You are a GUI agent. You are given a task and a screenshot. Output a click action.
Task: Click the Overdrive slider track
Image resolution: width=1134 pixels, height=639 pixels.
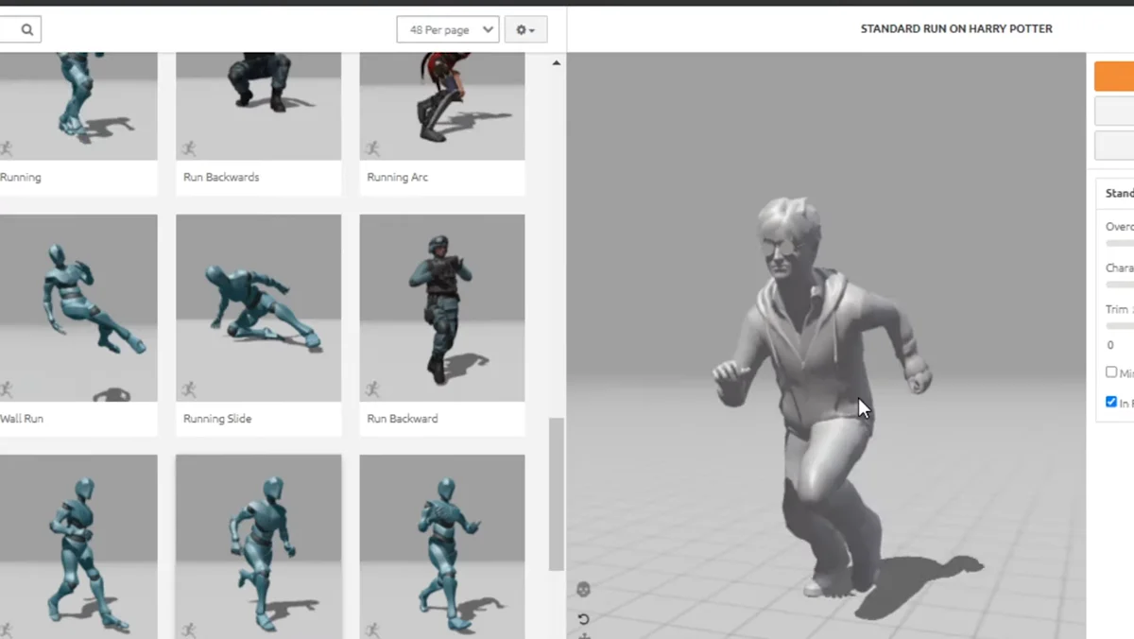coord(1120,243)
